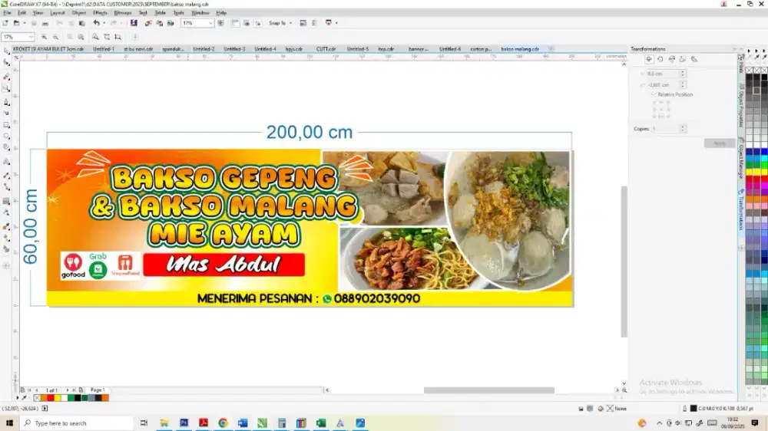This screenshot has height=431, width=768.
Task: Open the zoom level dropdown in standard toolbar
Action: [x=210, y=23]
